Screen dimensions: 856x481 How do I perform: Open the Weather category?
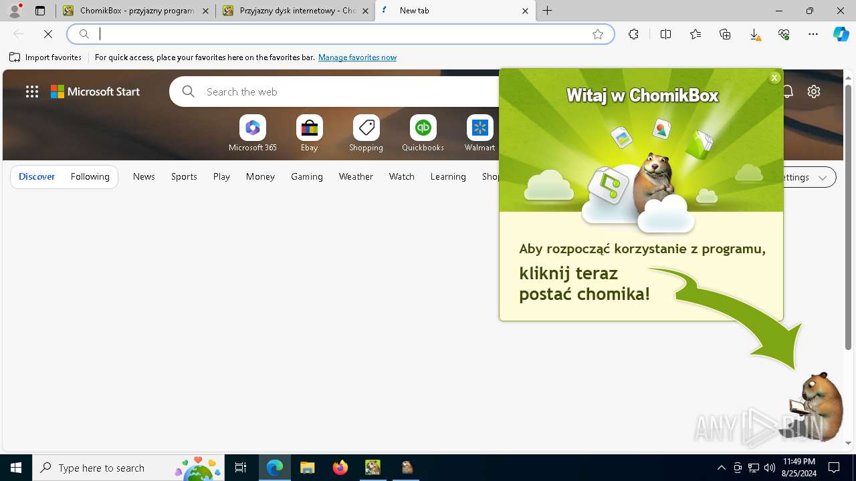coord(356,176)
